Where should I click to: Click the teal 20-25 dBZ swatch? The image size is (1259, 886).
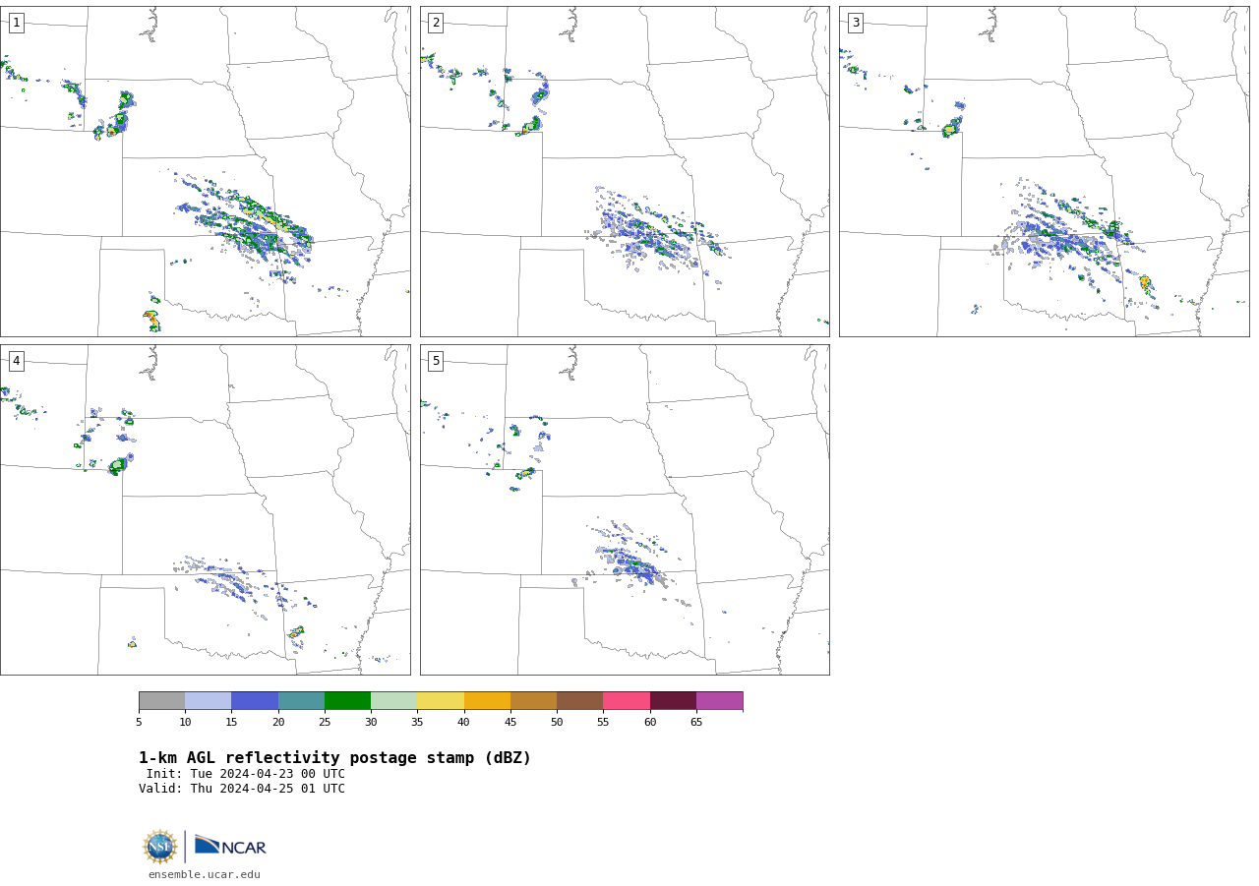[x=301, y=701]
